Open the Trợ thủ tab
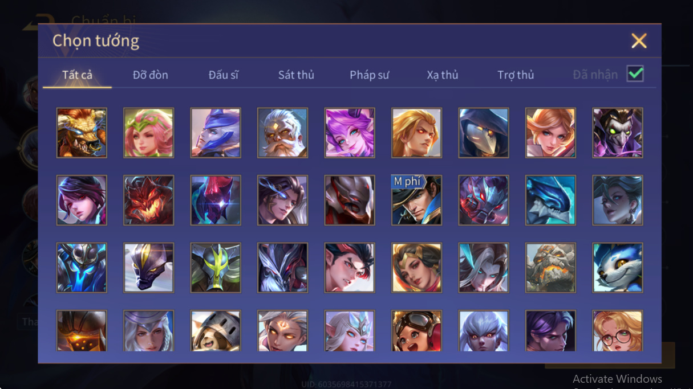This screenshot has height=389, width=693. (x=516, y=75)
